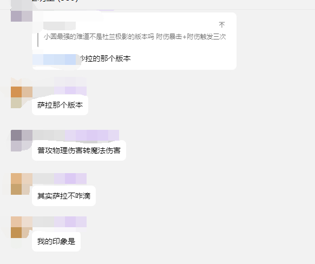The width and height of the screenshot is (315, 264).
Task: Click sender name above 萨拉那个版本
Action: 43,92
